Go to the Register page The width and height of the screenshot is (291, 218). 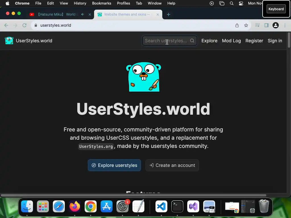(x=254, y=41)
